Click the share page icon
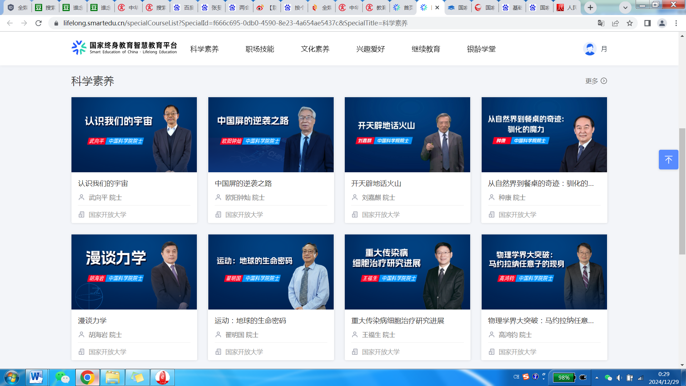This screenshot has width=686, height=386. tap(615, 23)
